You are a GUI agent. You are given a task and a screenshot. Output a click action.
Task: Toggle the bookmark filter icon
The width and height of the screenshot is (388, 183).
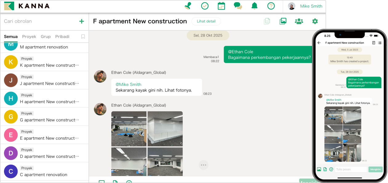[x=83, y=37]
